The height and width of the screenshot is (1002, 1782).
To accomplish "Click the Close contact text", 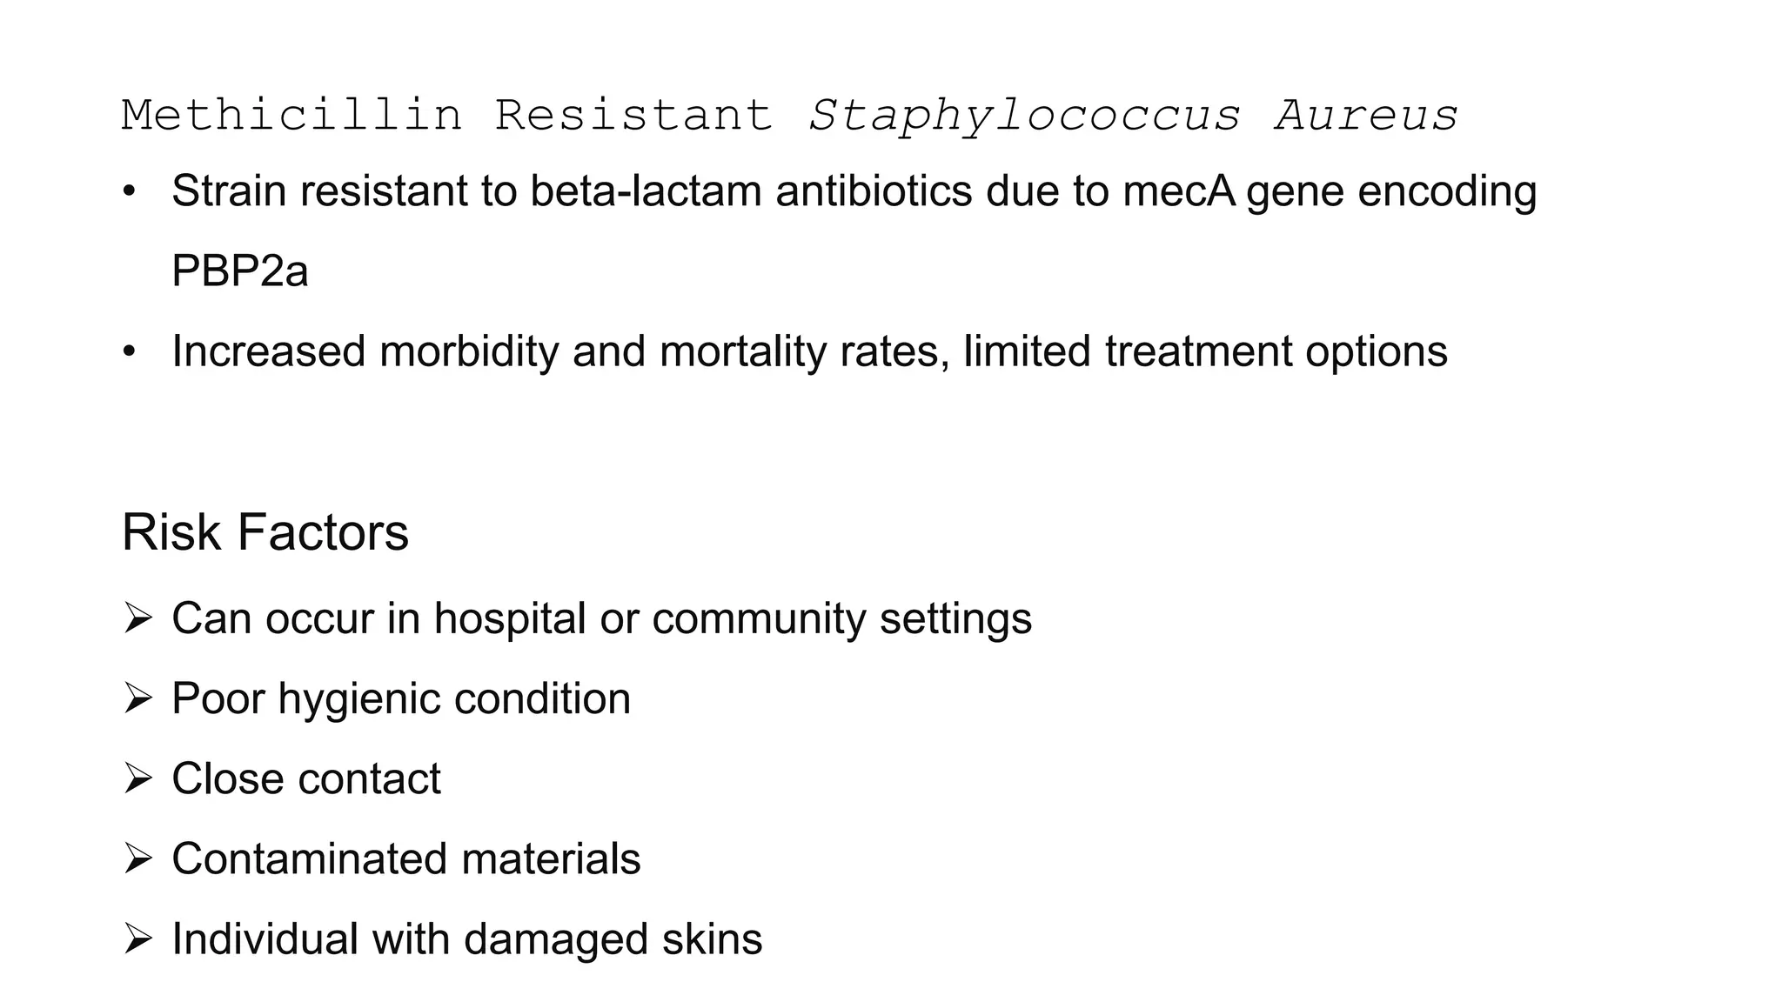I will click(x=306, y=778).
